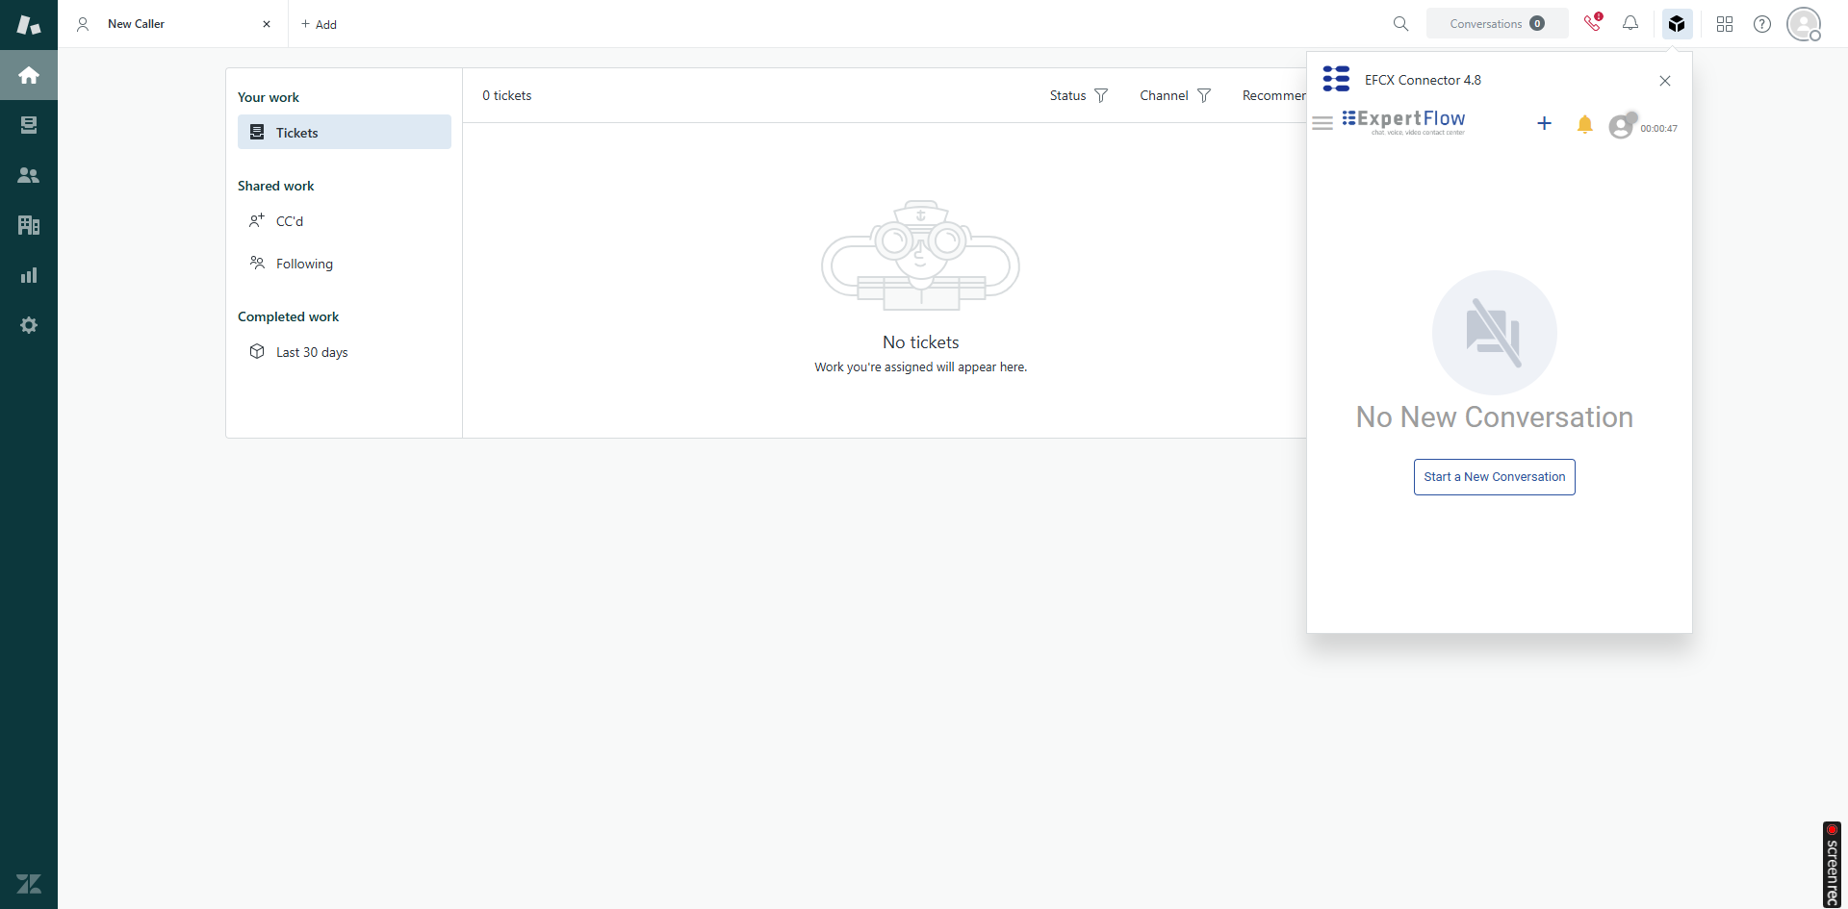Image resolution: width=1848 pixels, height=909 pixels.
Task: Click Start a New Conversation button
Action: point(1494,477)
